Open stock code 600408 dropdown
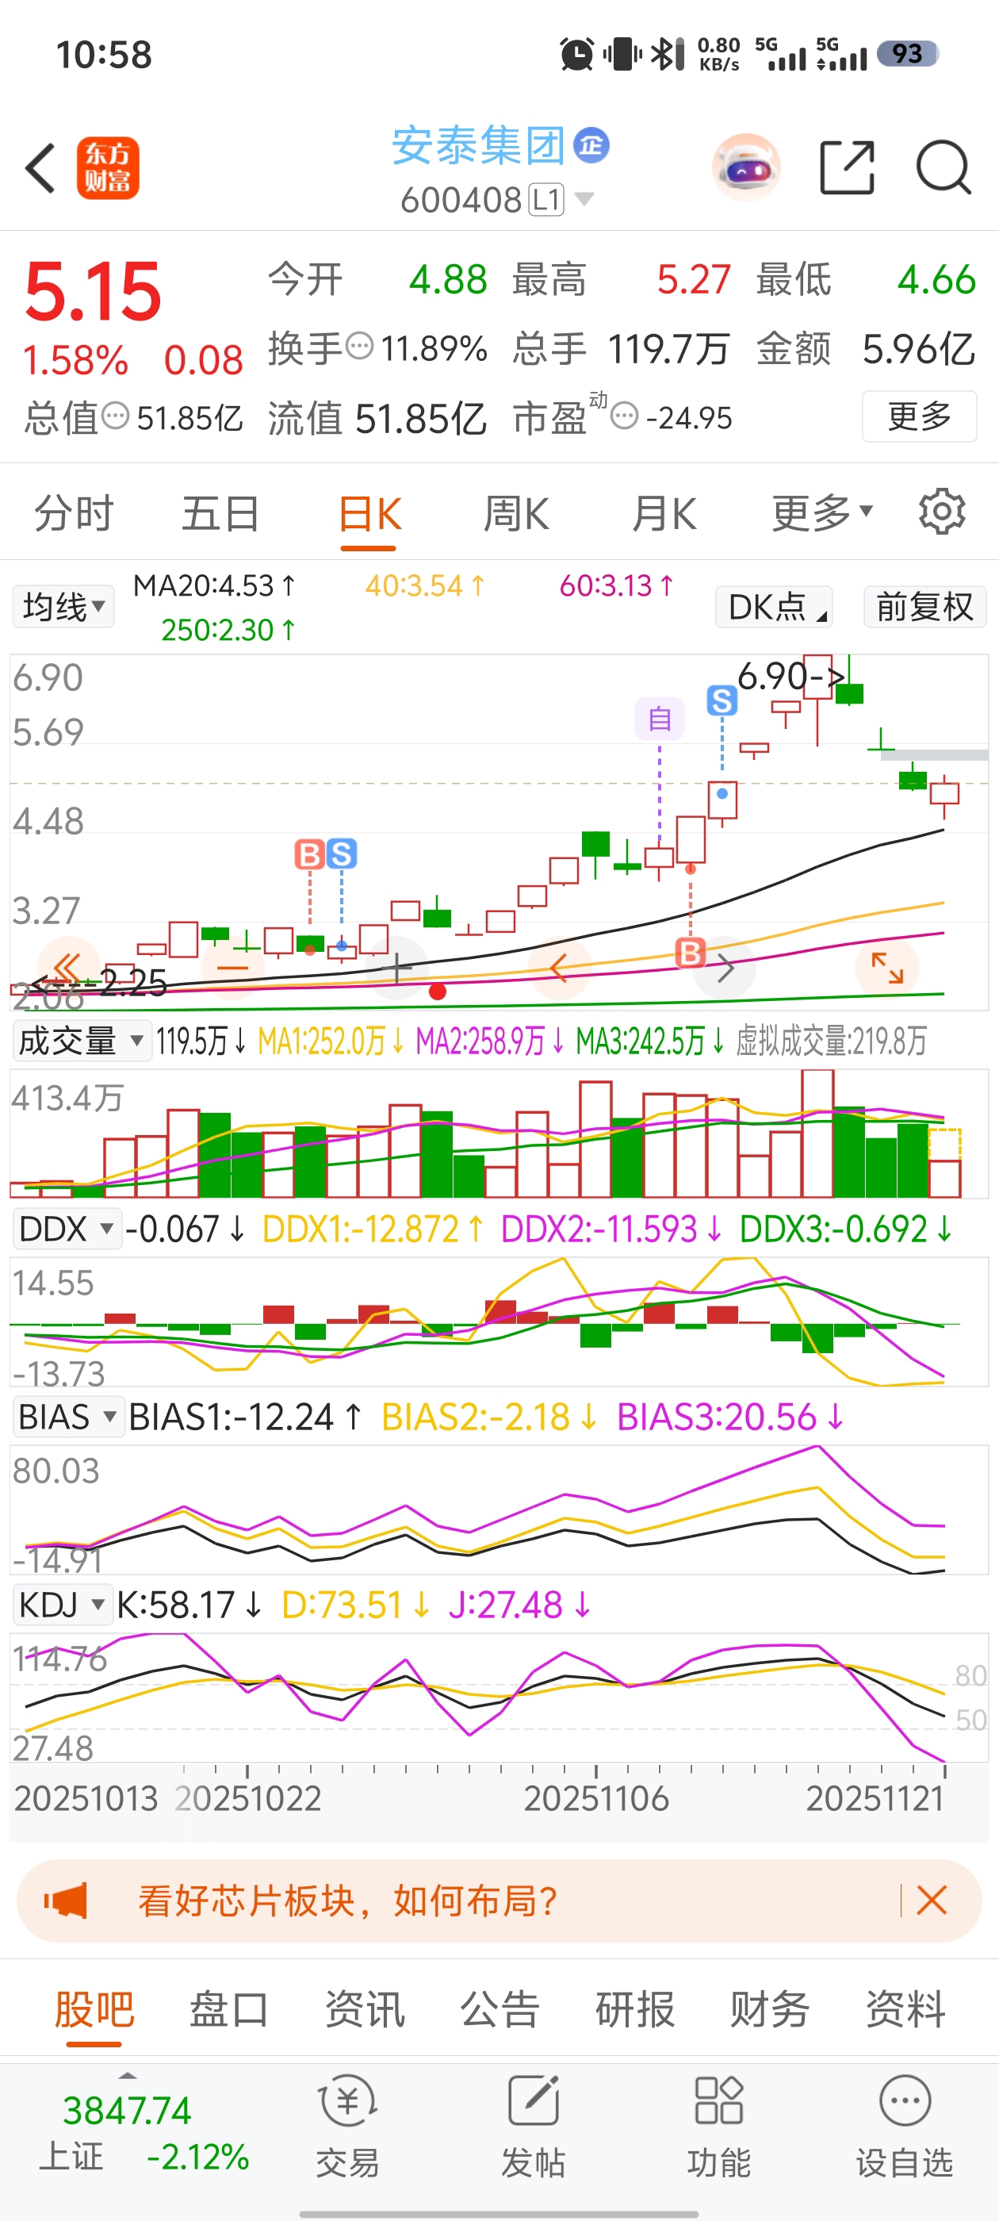This screenshot has height=2221, width=999. (x=584, y=199)
